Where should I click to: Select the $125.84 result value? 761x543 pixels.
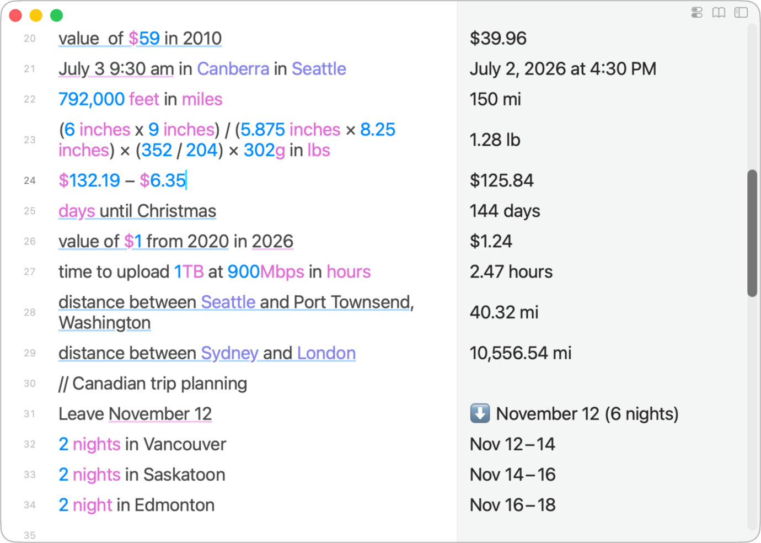[502, 180]
